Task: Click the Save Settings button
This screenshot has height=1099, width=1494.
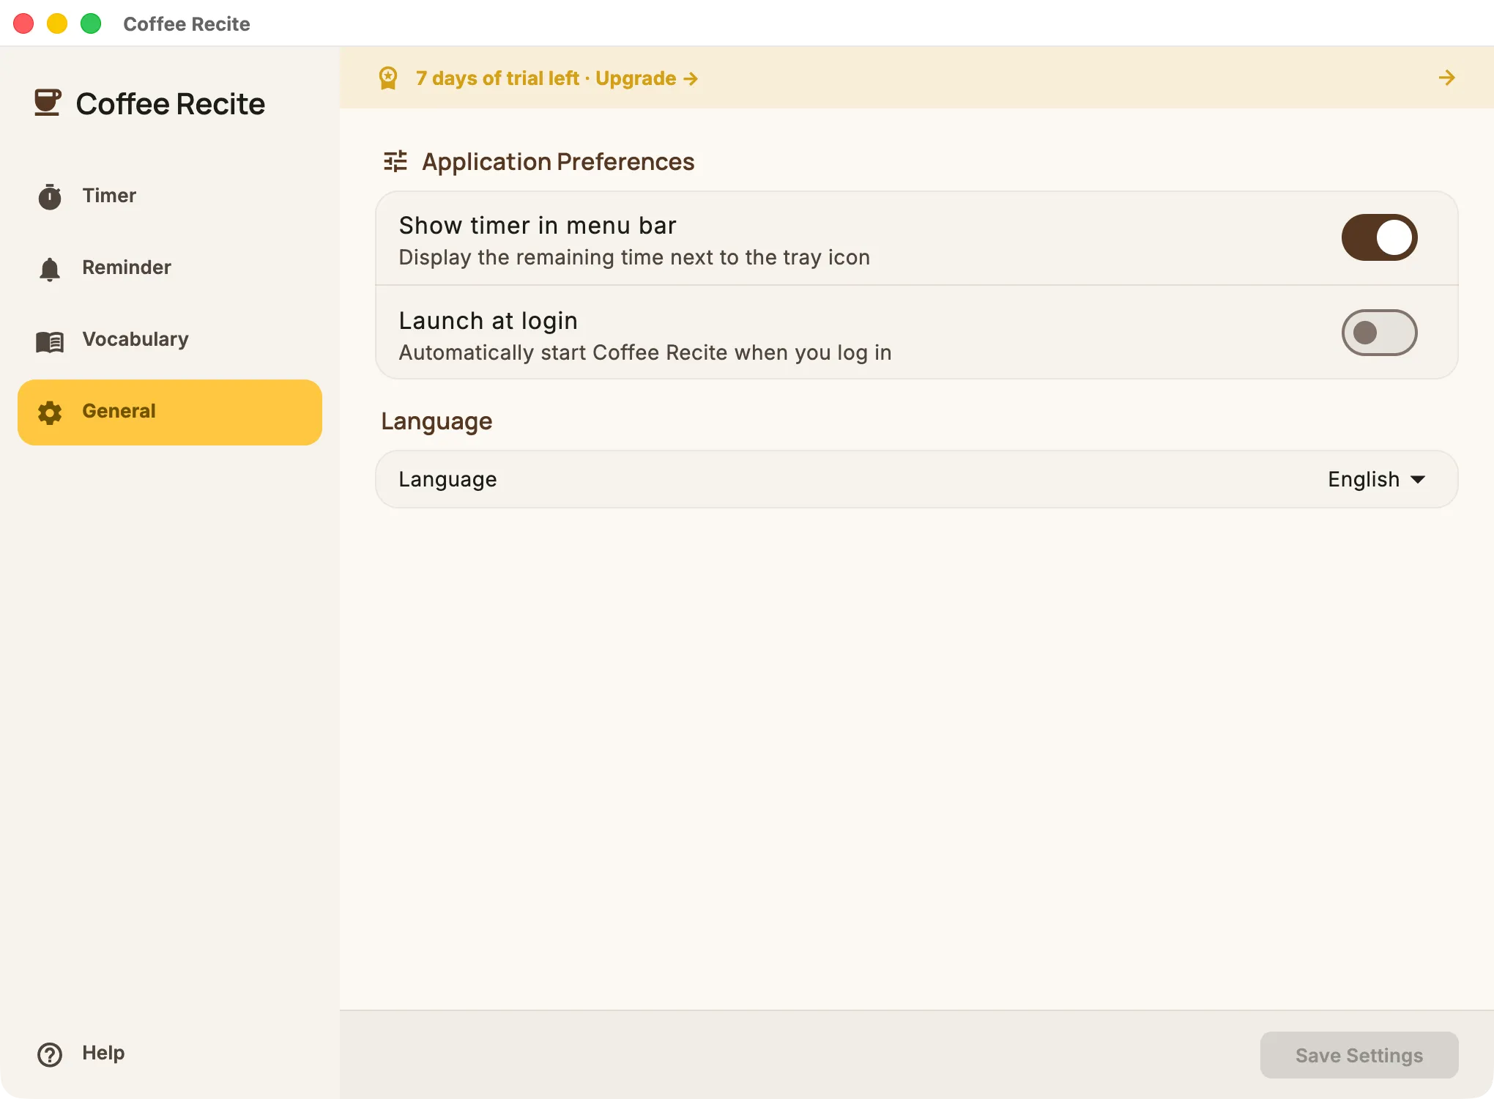Action: [x=1359, y=1055]
